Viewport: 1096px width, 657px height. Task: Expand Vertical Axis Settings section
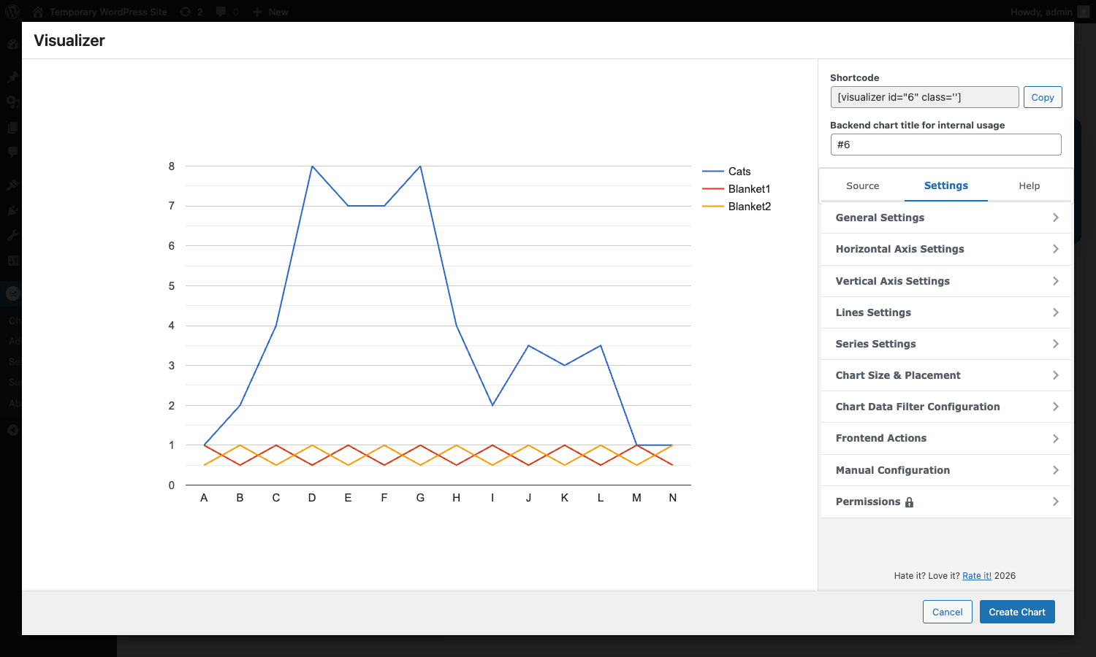946,281
